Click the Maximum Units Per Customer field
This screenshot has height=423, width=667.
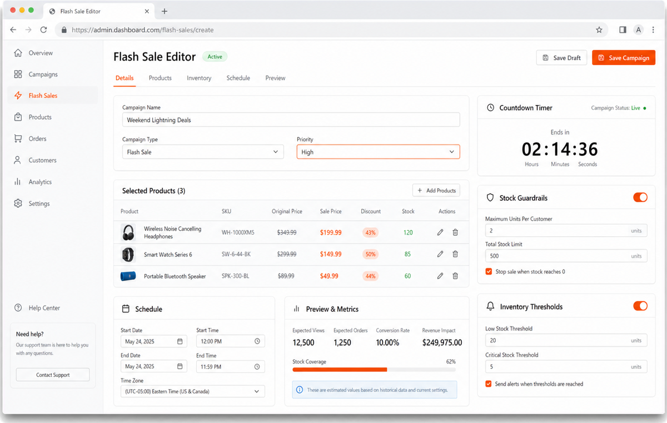(x=566, y=230)
